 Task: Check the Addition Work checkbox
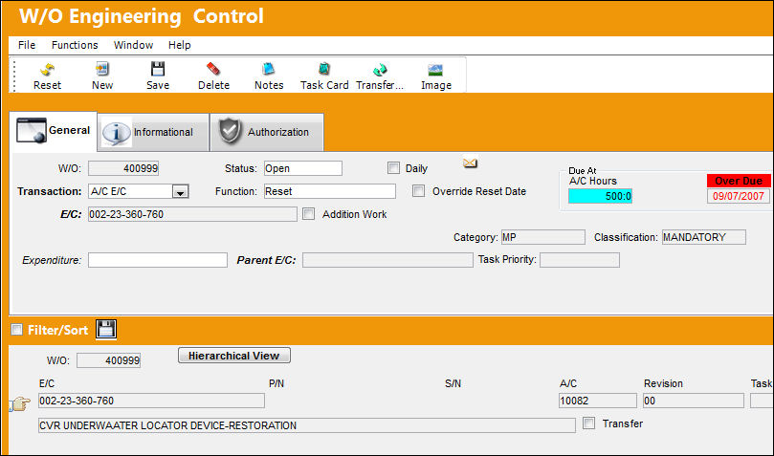308,214
